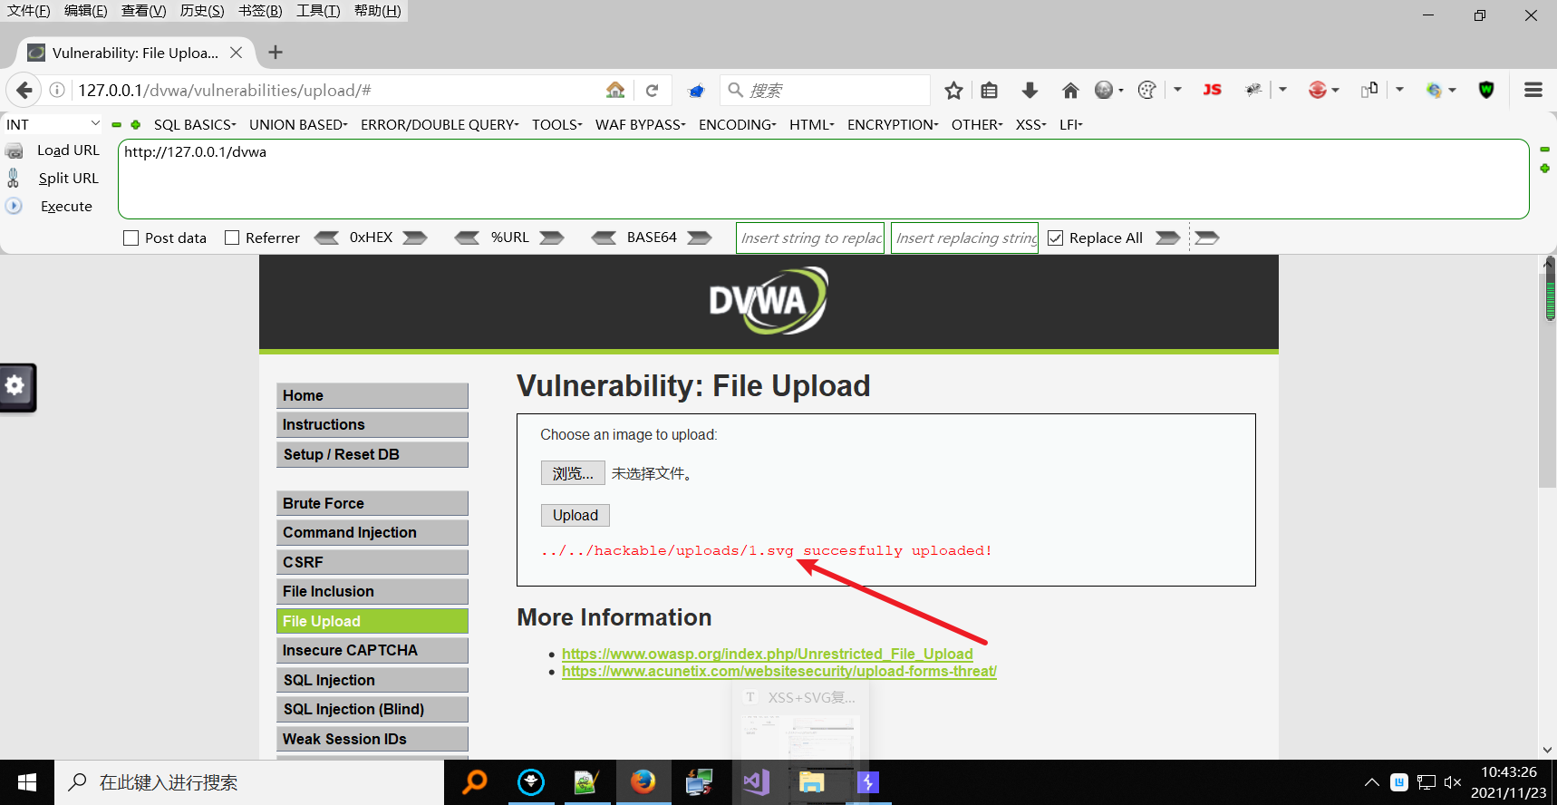This screenshot has width=1557, height=805.
Task: Expand the ERROR/DOUBLE QUERY menu
Action: pos(440,124)
